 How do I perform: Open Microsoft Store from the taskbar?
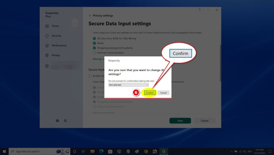(x=110, y=151)
